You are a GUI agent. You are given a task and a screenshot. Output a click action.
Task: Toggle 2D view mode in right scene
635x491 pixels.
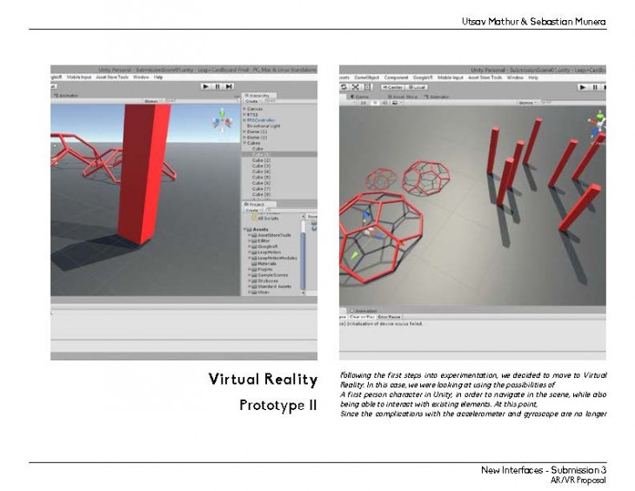363,103
